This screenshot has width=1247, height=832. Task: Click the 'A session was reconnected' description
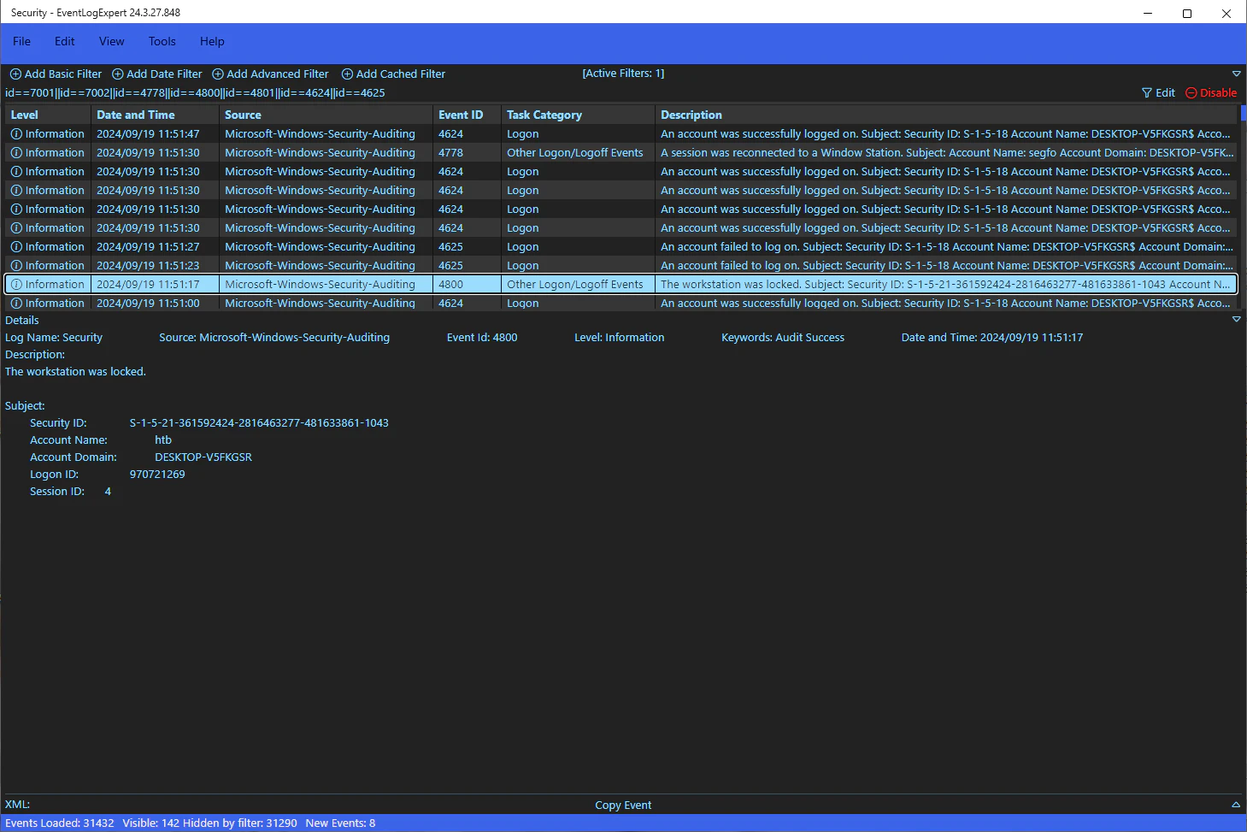click(x=947, y=153)
